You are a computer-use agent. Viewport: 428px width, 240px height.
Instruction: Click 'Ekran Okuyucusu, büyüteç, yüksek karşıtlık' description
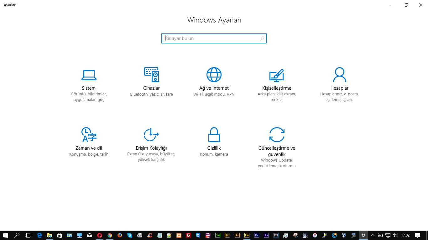pyautogui.click(x=151, y=157)
